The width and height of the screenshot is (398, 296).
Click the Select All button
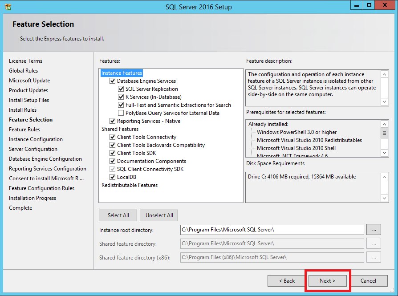[x=118, y=215]
